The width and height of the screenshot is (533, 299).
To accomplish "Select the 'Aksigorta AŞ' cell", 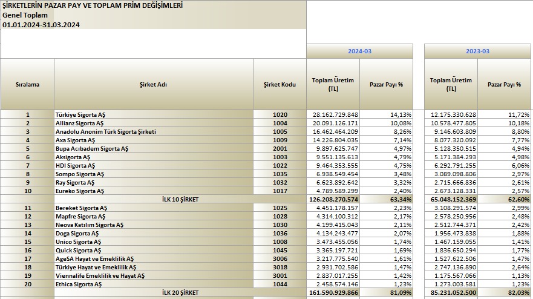I will (153, 157).
